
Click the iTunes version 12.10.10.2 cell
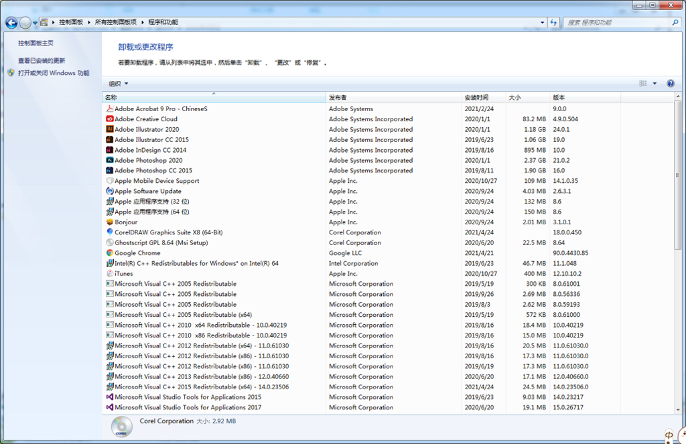click(567, 273)
